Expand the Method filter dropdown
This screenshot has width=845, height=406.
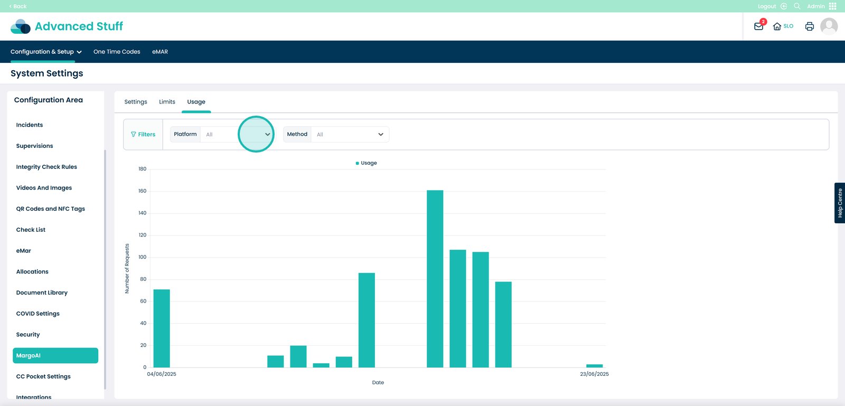380,135
